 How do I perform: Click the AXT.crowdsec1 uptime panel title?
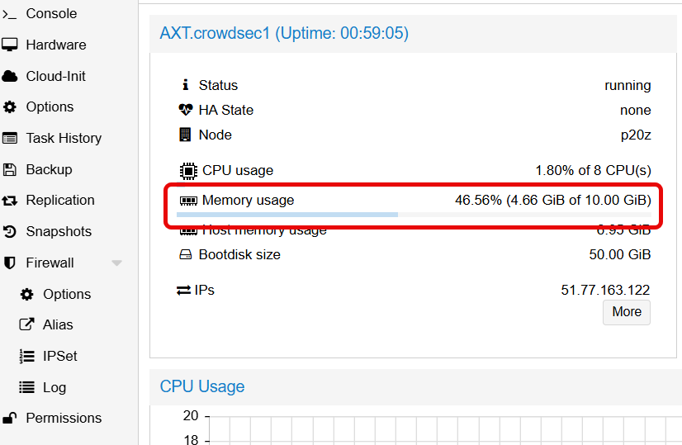284,33
